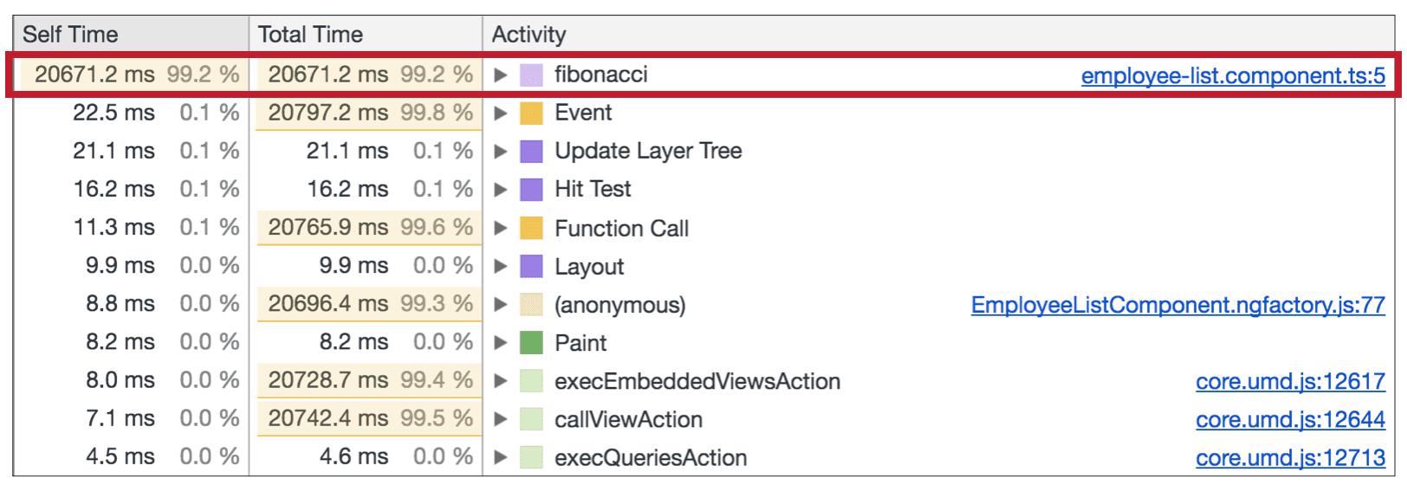Viewport: 1407px width, 485px height.
Task: Expand the (anonymous) activity row
Action: (500, 305)
